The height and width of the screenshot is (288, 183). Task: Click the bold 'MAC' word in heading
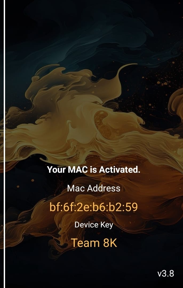tap(78, 169)
